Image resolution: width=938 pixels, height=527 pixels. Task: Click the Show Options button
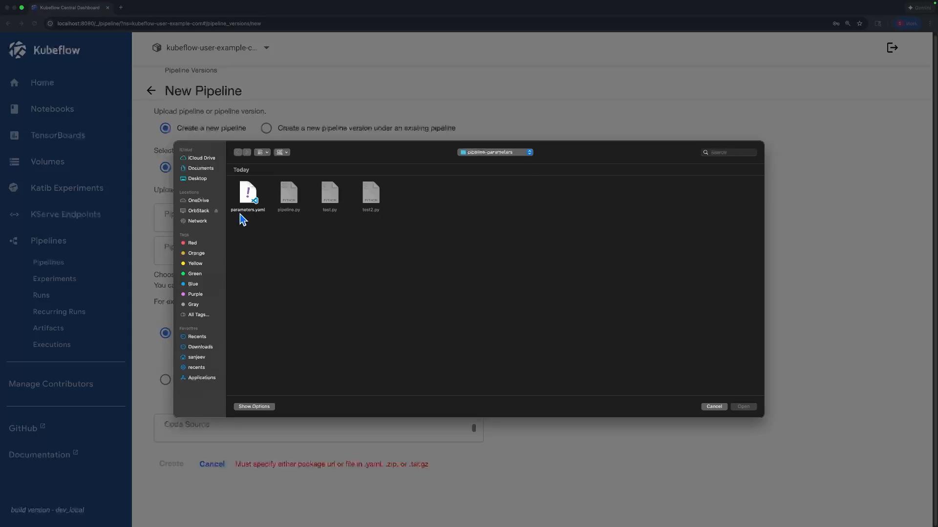(254, 406)
